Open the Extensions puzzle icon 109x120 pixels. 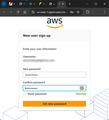88,12
